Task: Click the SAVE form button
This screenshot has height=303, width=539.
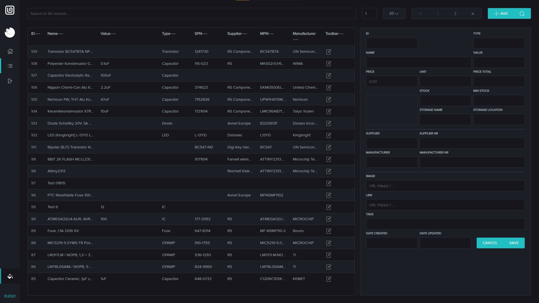Action: point(514,243)
